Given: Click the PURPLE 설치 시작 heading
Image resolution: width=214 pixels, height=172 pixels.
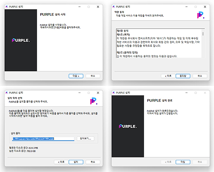Looking at the screenshot, I should tap(53, 15).
